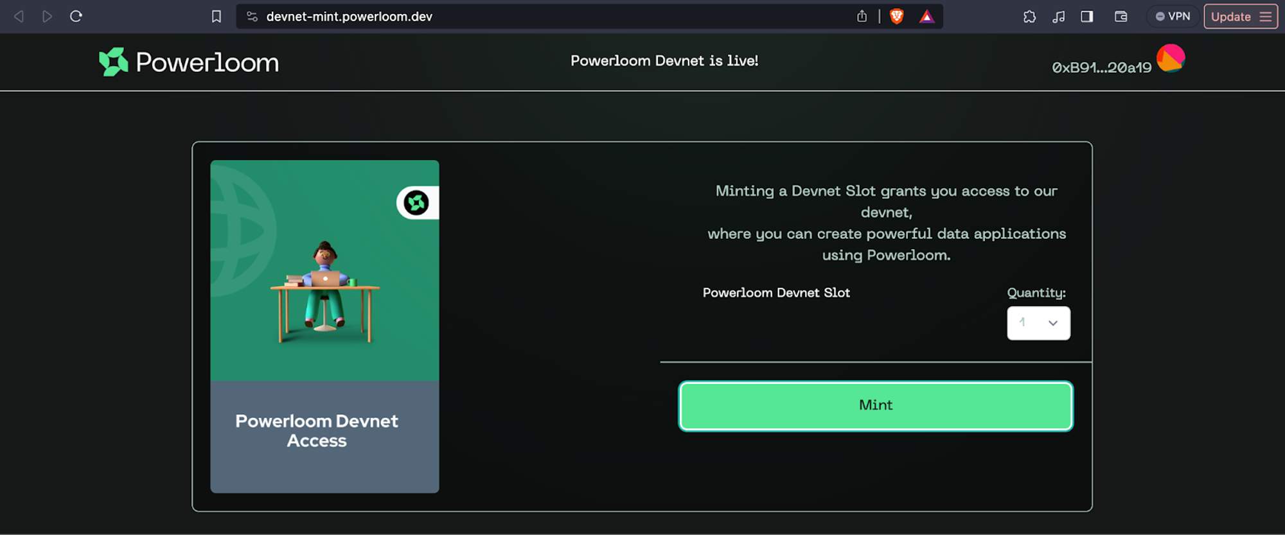Toggle the browser sidebar panel
The width and height of the screenshot is (1285, 535).
point(1087,17)
